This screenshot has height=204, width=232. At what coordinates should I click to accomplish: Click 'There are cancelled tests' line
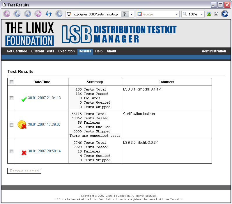tap(95, 136)
